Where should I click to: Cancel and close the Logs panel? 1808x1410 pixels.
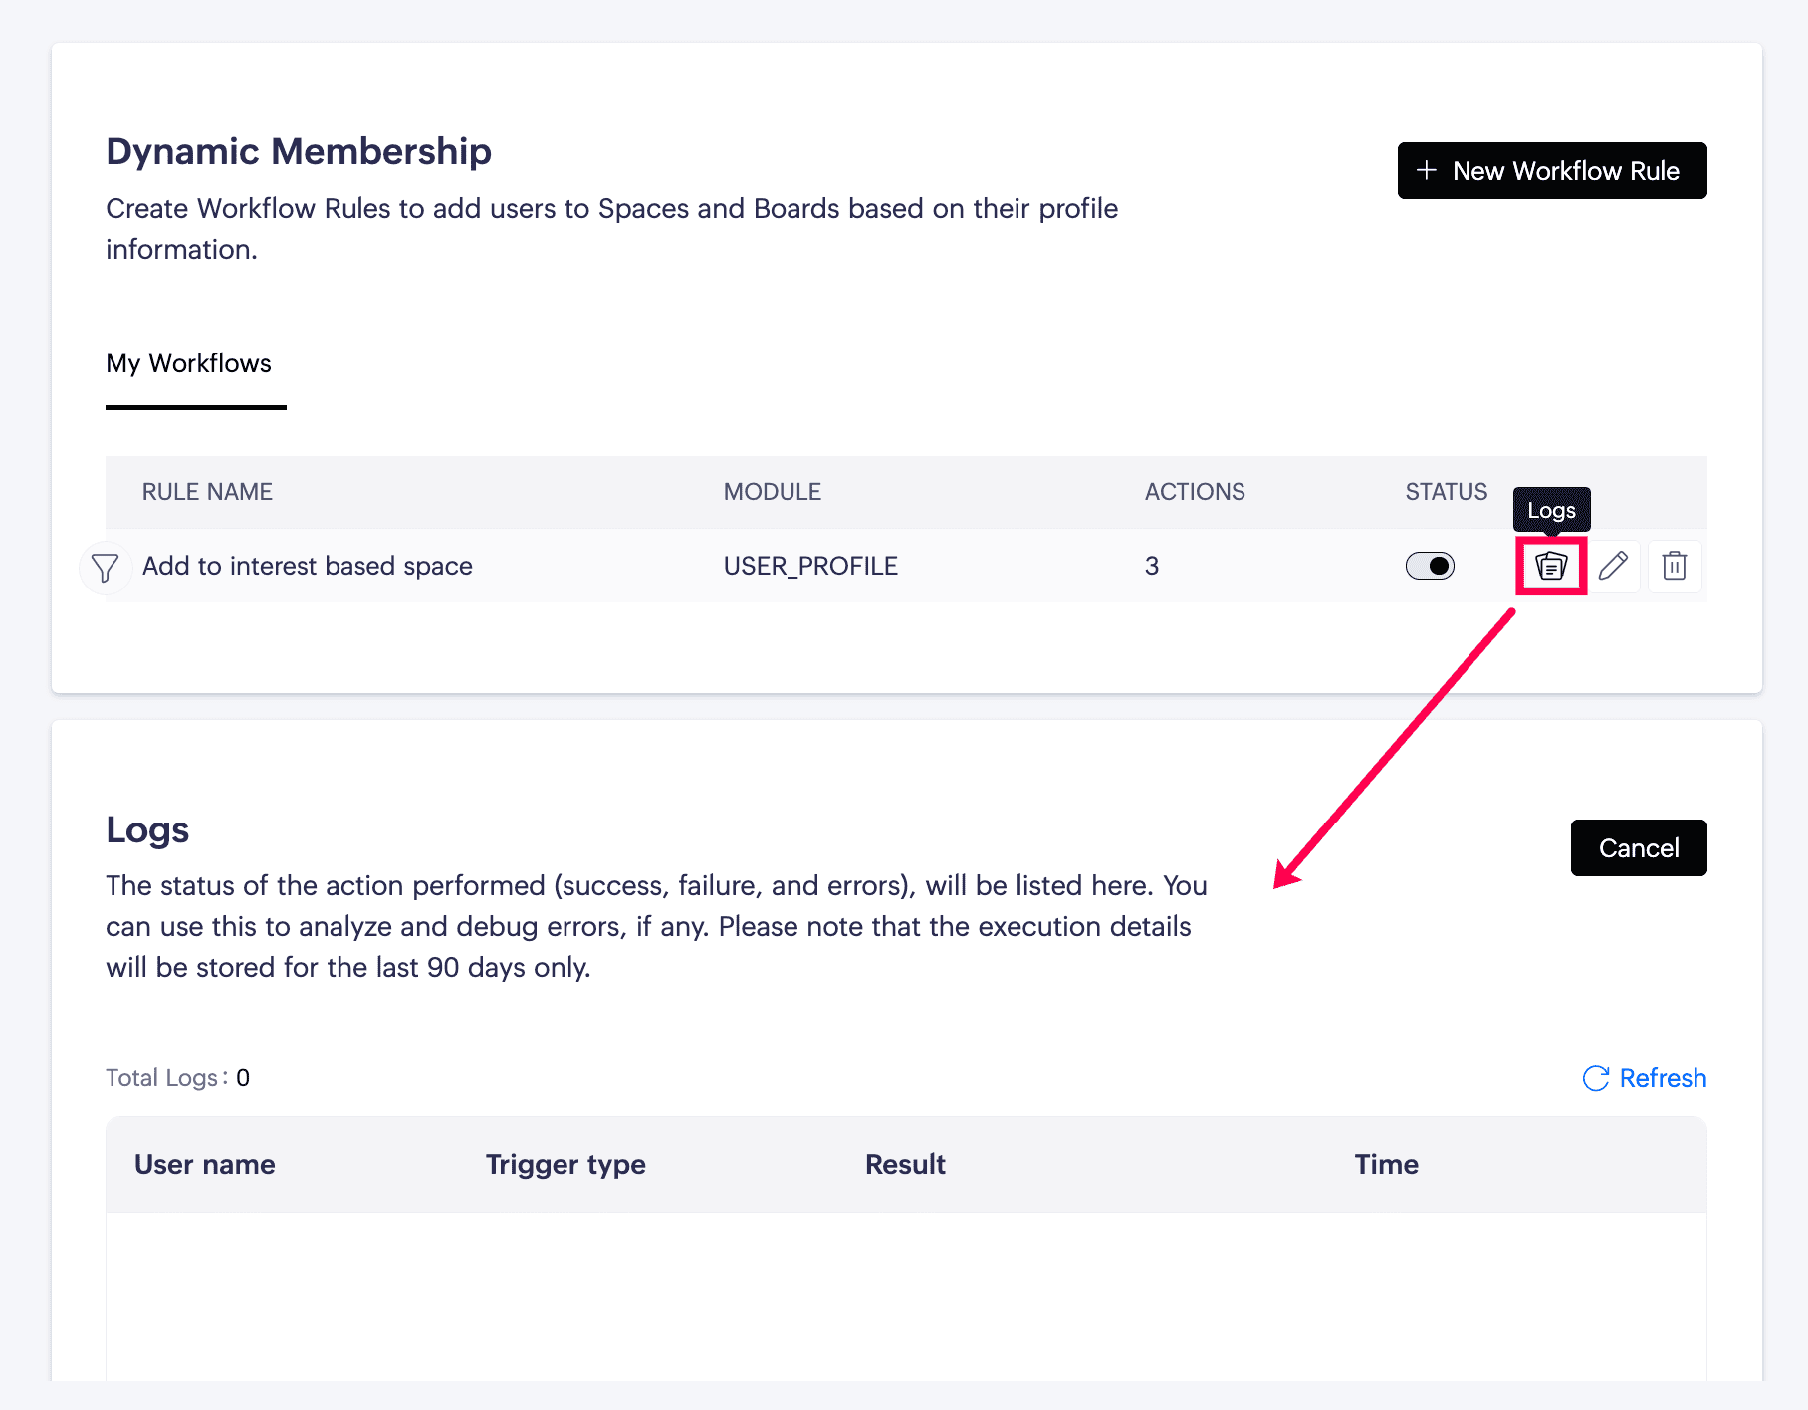(x=1638, y=847)
